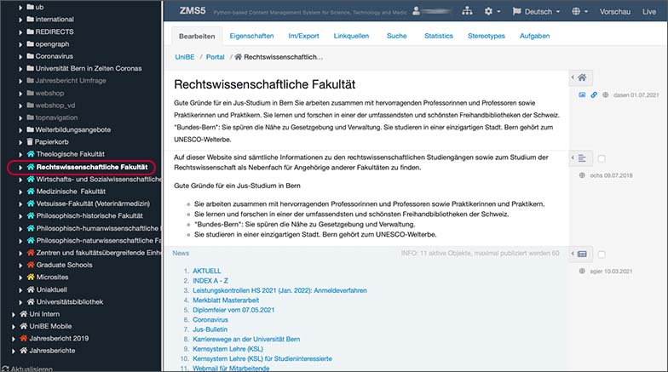Switch to the Statistics tab
Image resolution: width=668 pixels, height=372 pixels.
coord(438,36)
